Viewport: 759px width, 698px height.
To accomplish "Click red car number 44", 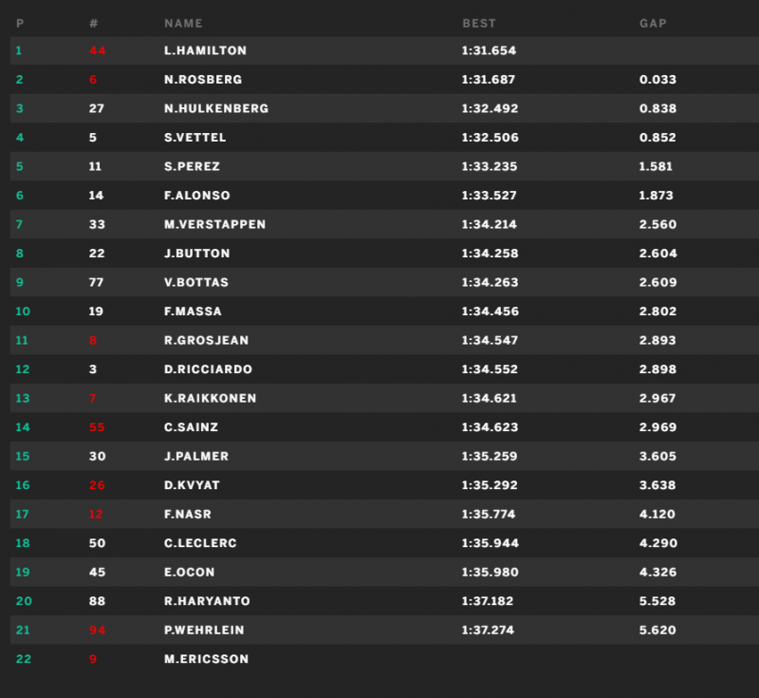I will click(x=98, y=50).
